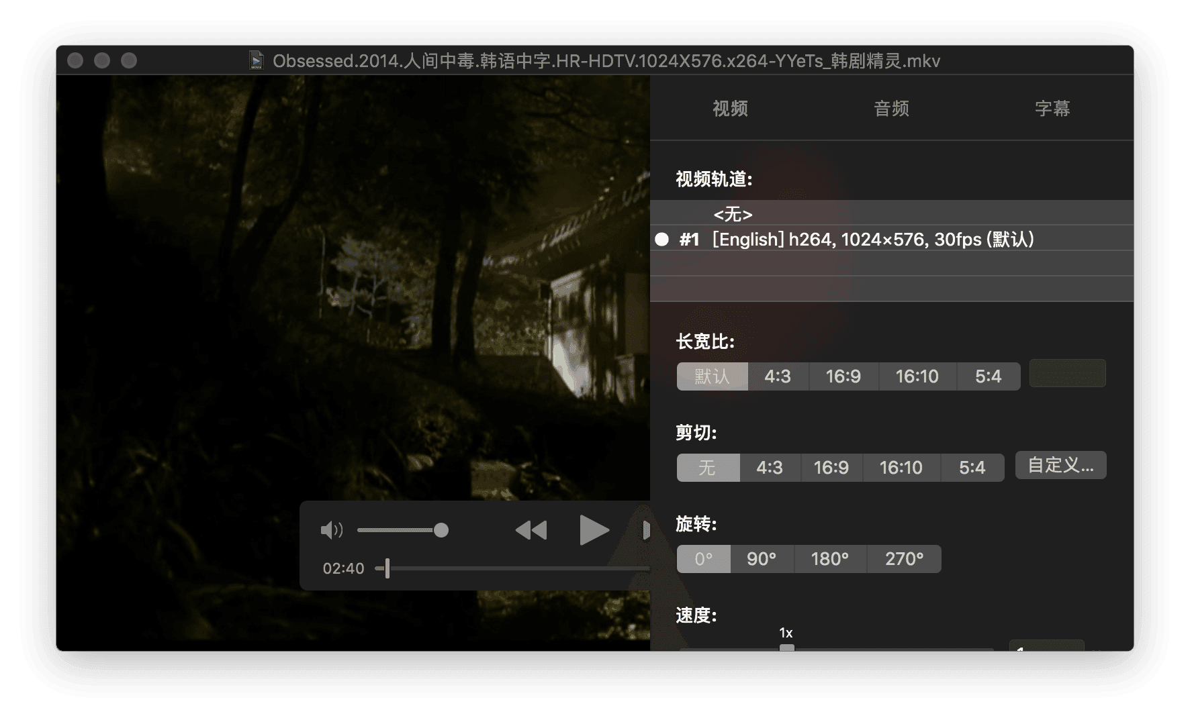Set aspect ratio to 4:3
This screenshot has height=718, width=1190.
[x=778, y=376]
